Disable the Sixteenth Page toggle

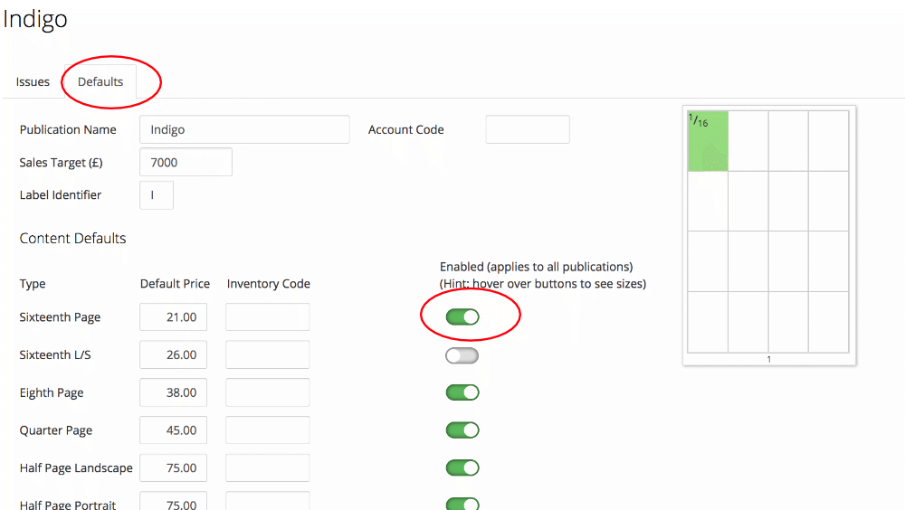pos(462,317)
